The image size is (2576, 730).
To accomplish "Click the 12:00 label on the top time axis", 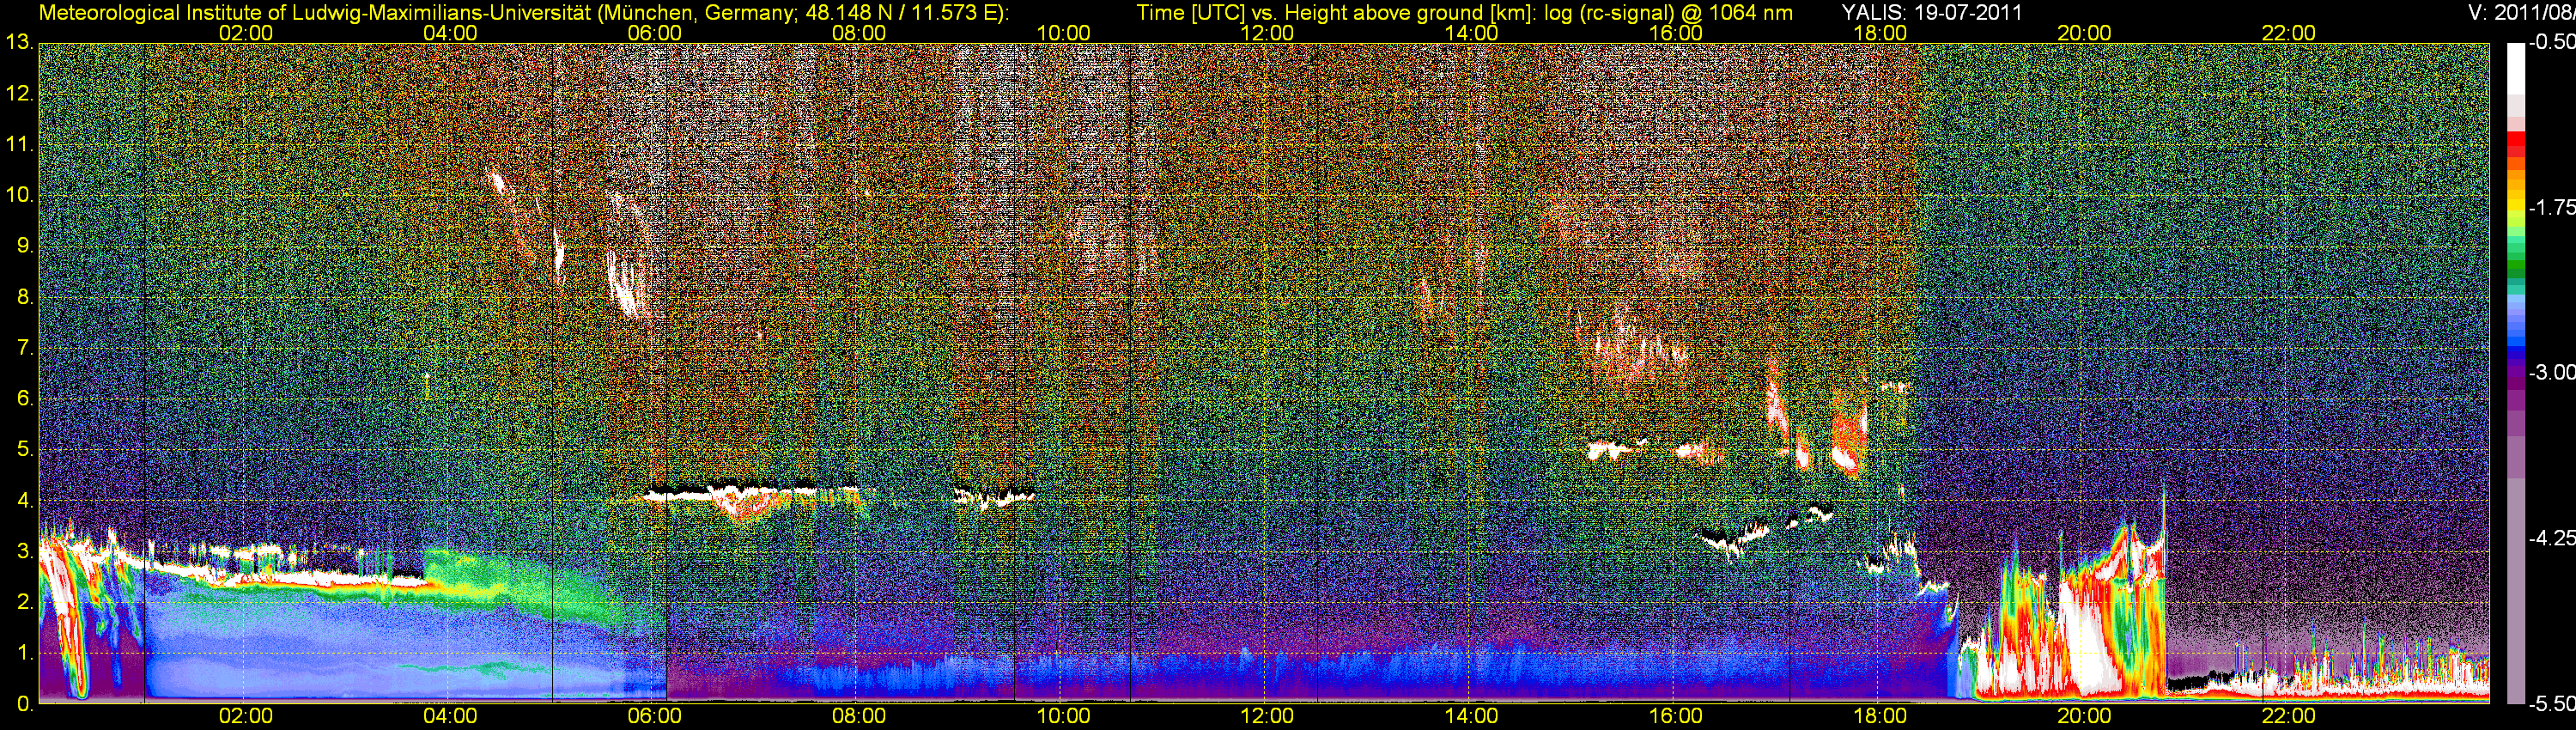I will 1267,33.
